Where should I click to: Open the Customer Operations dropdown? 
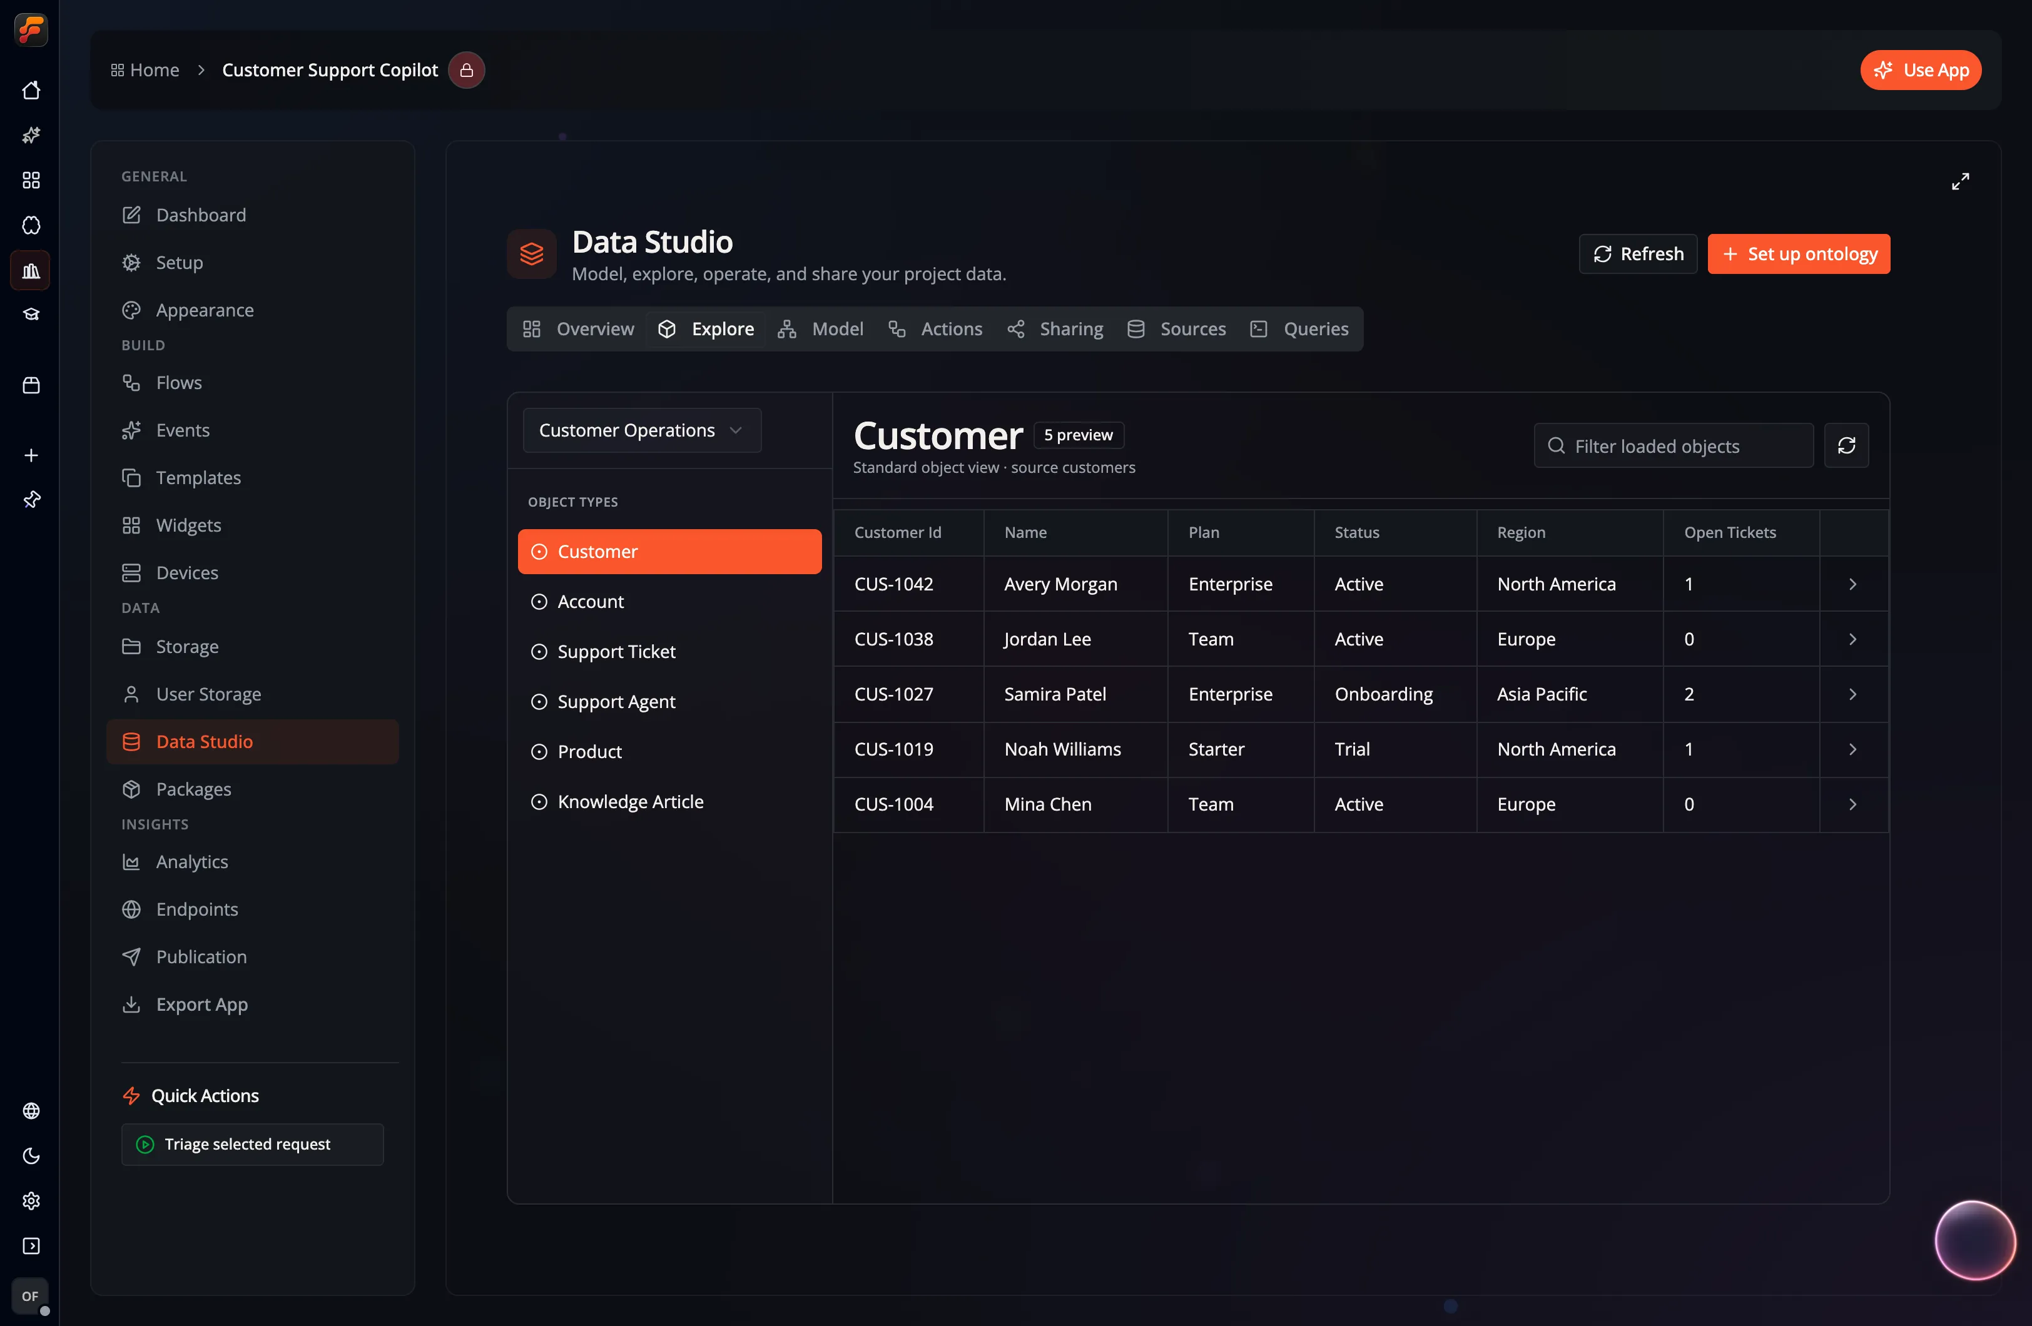[x=642, y=430]
